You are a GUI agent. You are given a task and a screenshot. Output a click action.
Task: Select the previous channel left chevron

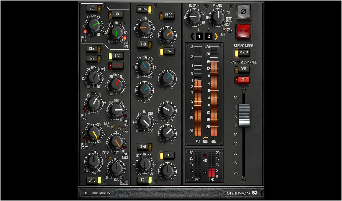pos(192,36)
